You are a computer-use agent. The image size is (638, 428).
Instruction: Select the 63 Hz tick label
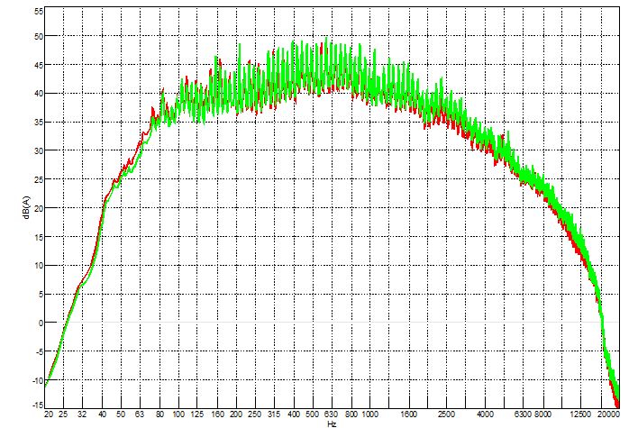[140, 414]
